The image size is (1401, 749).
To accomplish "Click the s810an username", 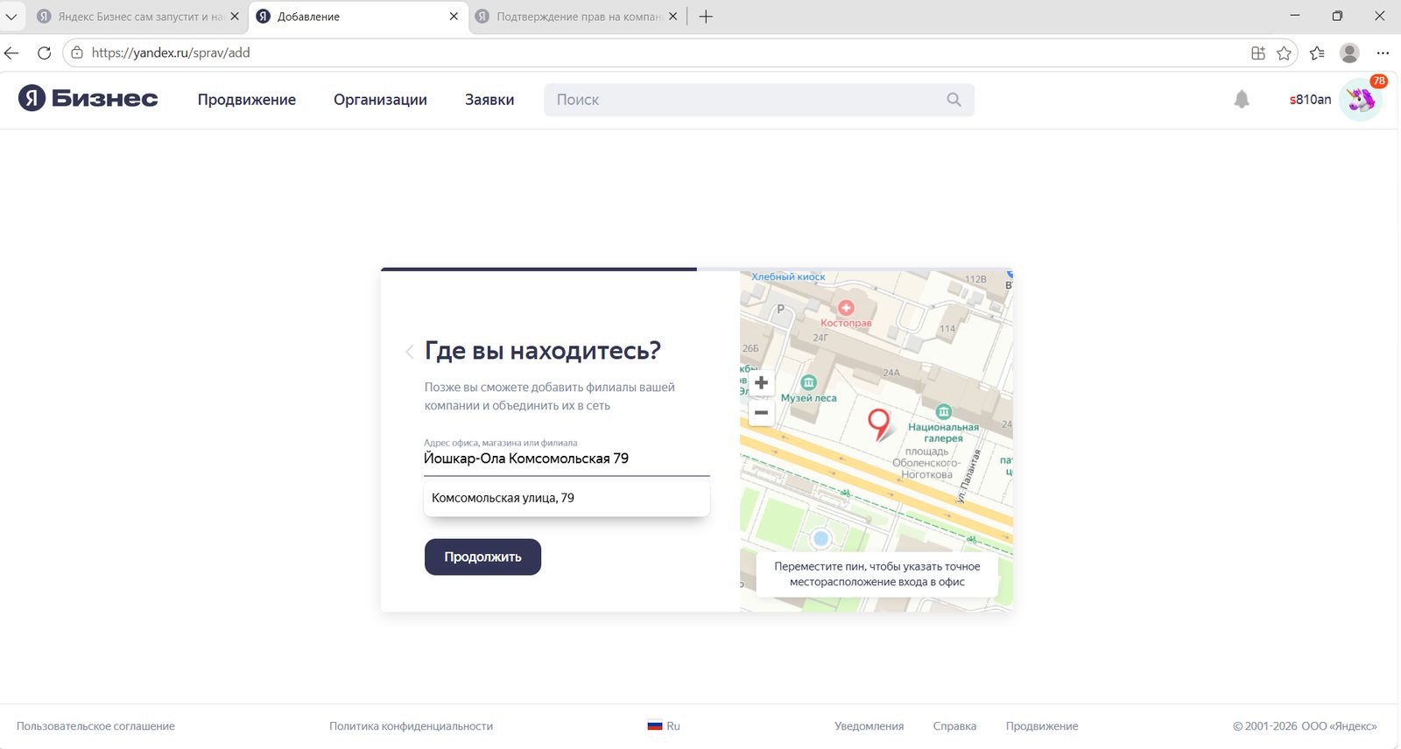I will click(x=1310, y=100).
